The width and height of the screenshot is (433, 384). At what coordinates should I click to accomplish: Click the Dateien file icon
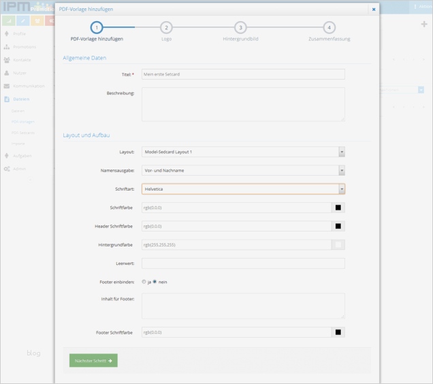[x=7, y=99]
